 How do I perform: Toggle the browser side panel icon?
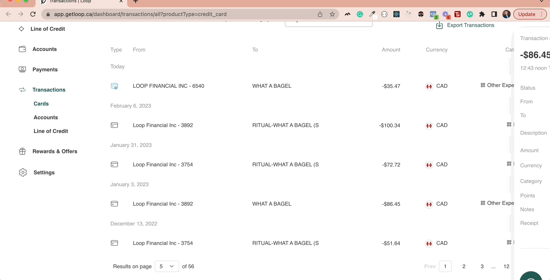[x=494, y=14]
